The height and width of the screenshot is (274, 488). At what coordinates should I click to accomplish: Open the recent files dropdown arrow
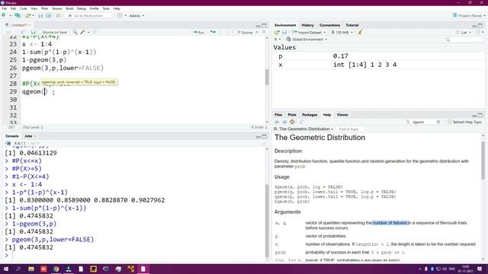[33, 15]
